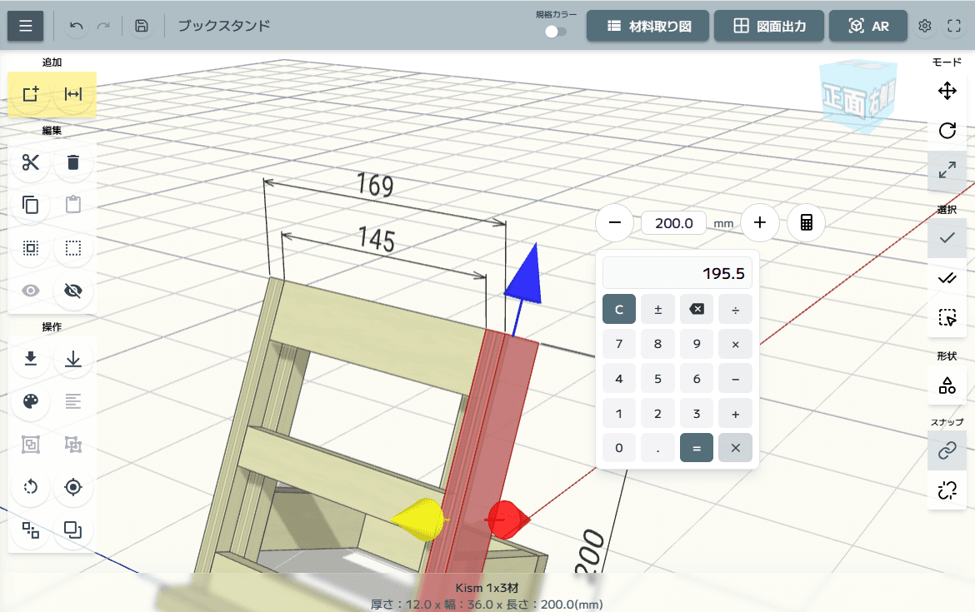Screen dimensions: 975x612
Task: Open the shapes (形状) panel
Action: click(x=947, y=385)
